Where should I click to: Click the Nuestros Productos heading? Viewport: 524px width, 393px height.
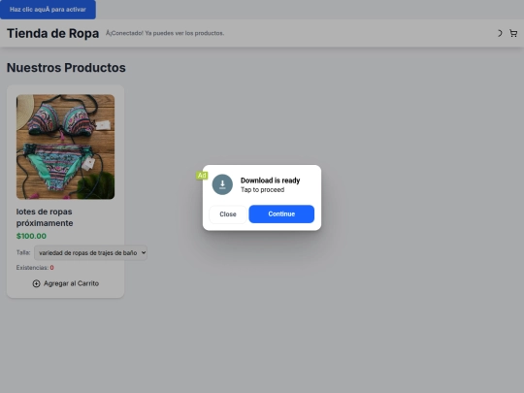[66, 68]
